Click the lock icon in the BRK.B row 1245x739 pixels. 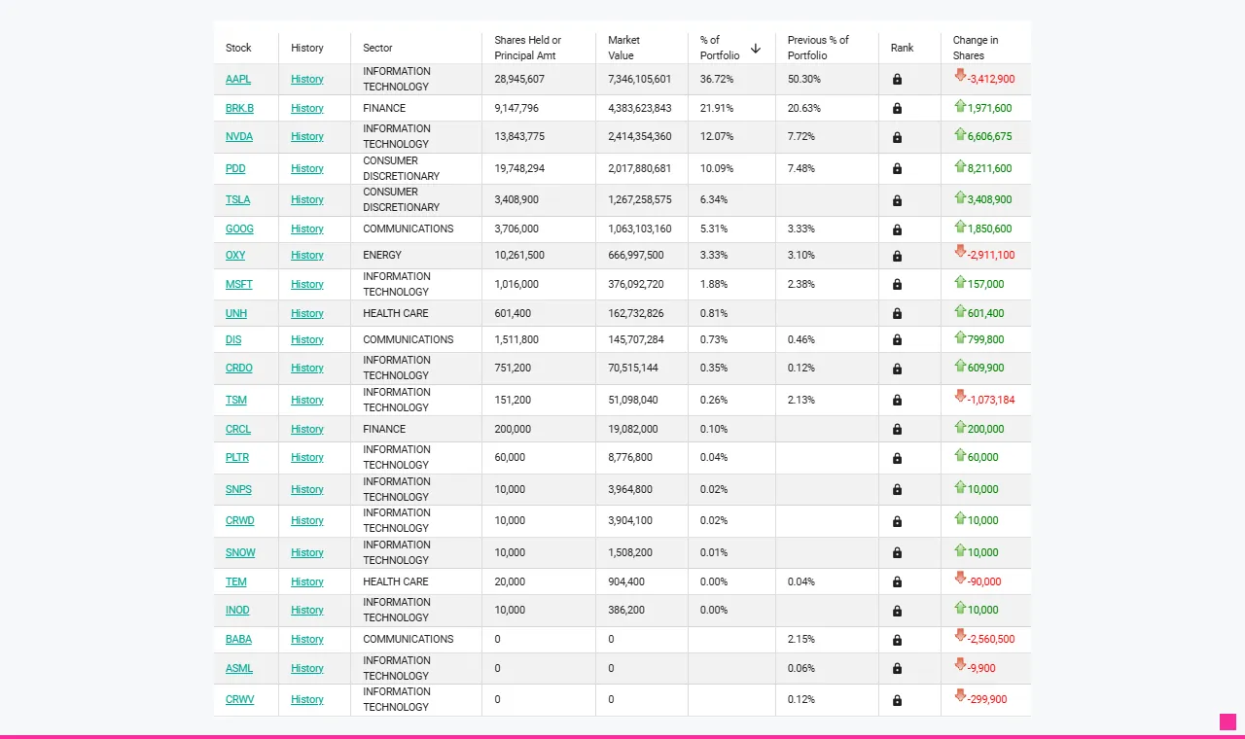pos(897,109)
